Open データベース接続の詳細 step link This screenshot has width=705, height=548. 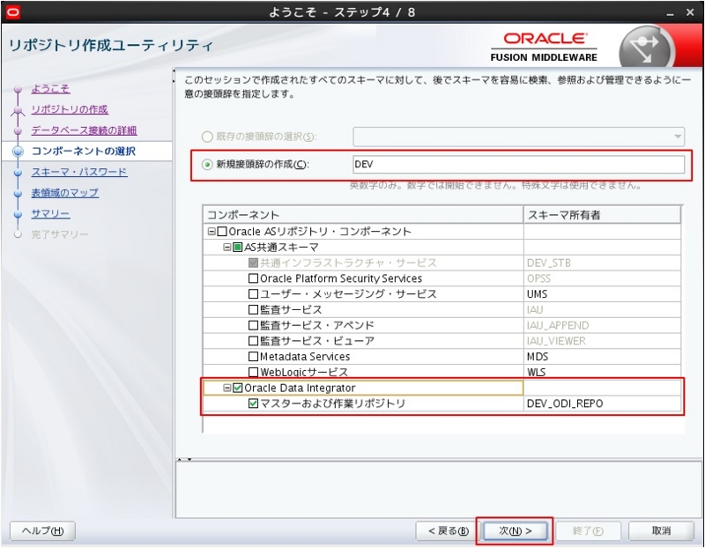point(84,130)
